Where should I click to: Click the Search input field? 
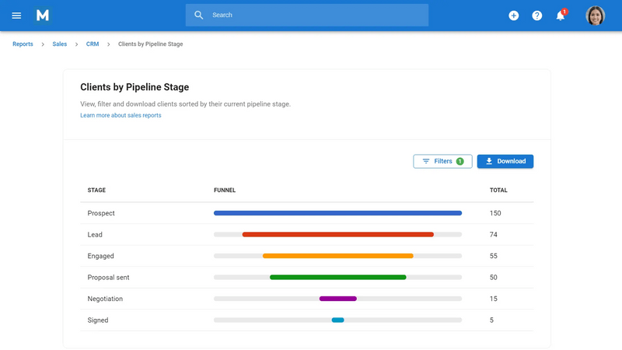(311, 15)
